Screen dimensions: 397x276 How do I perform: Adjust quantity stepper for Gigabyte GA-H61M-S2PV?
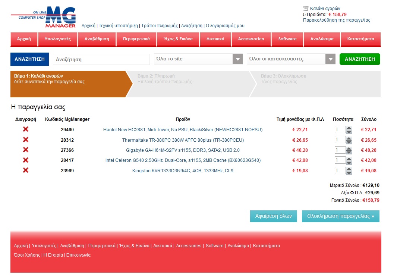(x=349, y=150)
